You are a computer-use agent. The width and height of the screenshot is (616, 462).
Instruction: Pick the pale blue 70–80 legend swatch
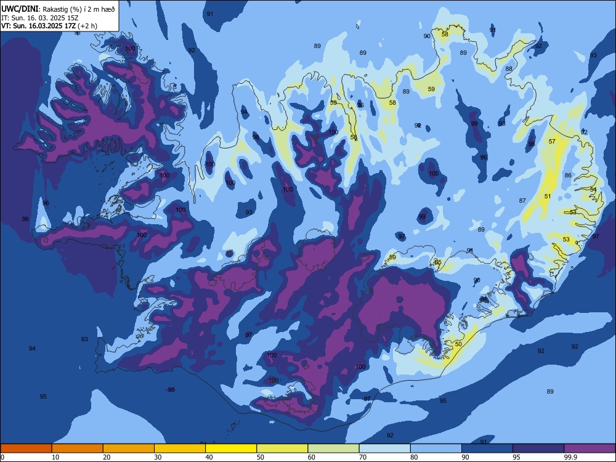(384, 448)
